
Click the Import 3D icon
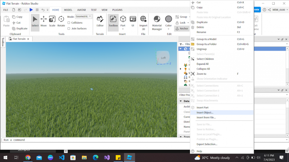coord(143,23)
